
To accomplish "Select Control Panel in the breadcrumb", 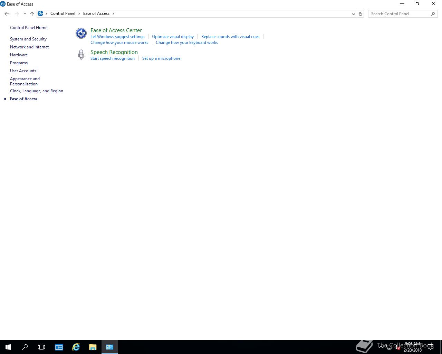I will [x=63, y=13].
